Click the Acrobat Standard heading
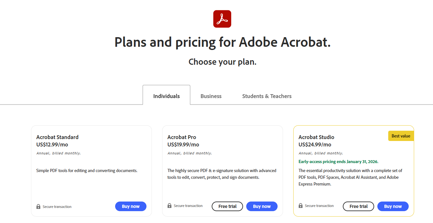Screen dimensions: 433x223 (x=57, y=137)
